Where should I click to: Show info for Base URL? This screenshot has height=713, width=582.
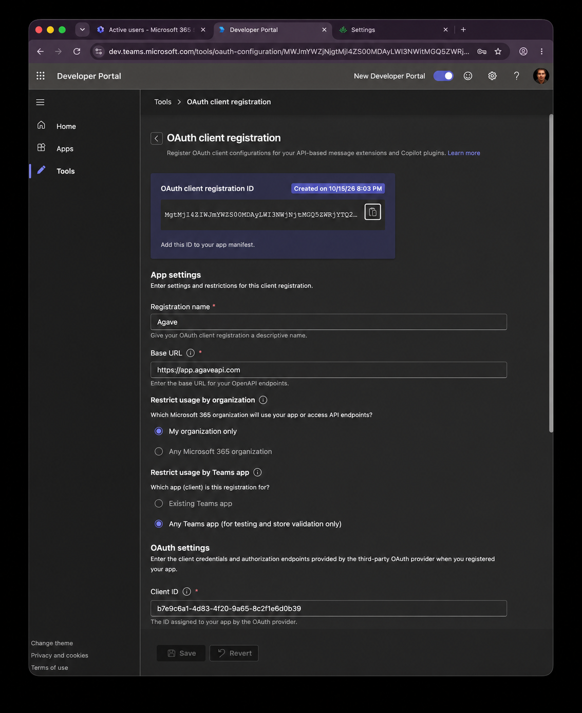191,353
